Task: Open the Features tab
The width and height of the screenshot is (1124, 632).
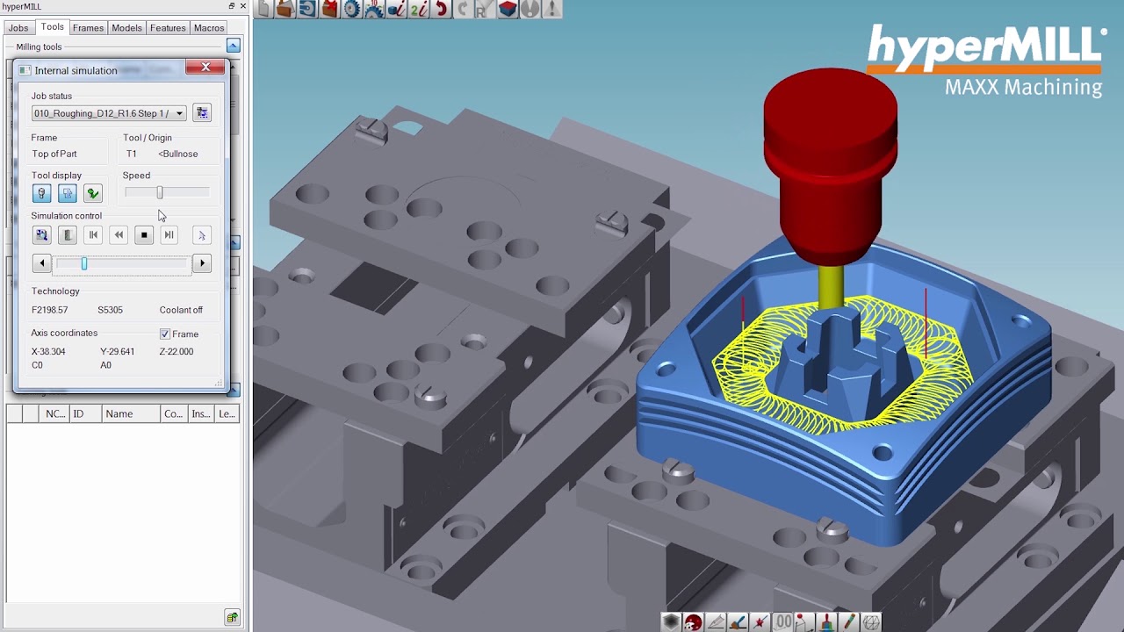Action: coord(168,28)
